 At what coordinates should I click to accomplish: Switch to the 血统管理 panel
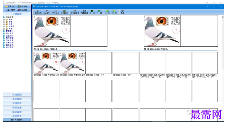[x=17, y=99]
